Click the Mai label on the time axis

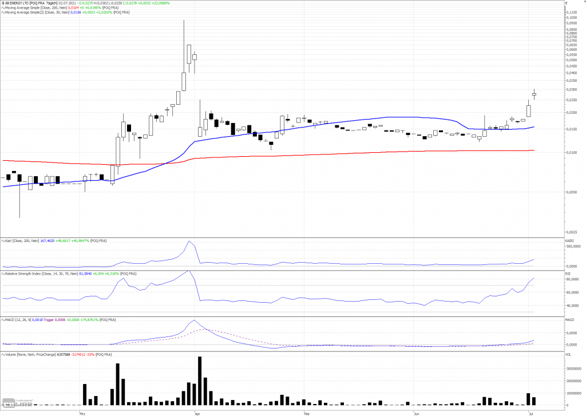[x=307, y=414]
